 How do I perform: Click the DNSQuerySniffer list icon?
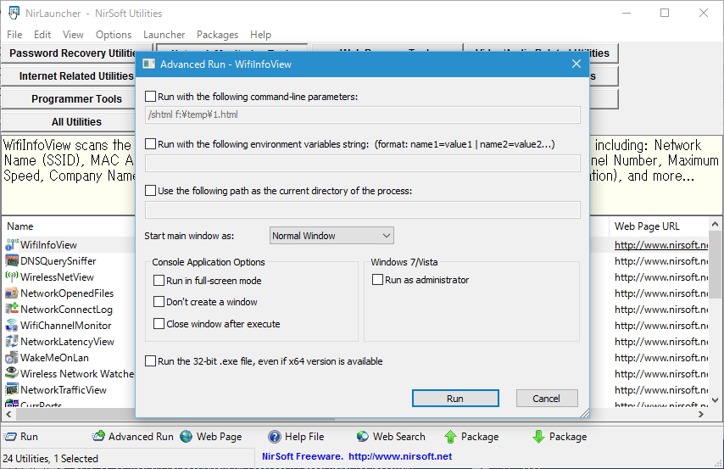(12, 261)
